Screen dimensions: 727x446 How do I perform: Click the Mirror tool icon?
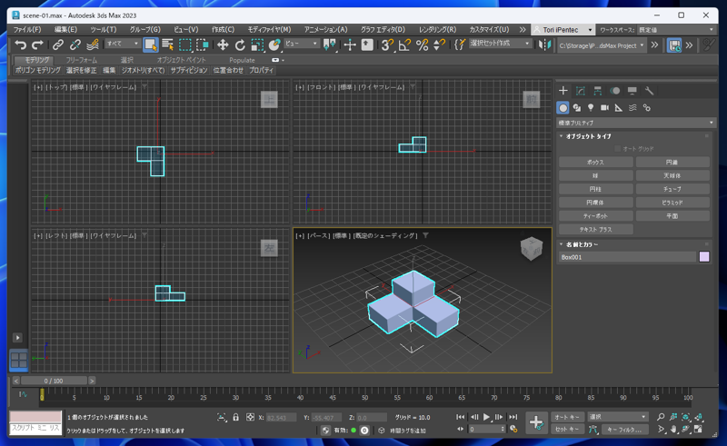pos(544,45)
